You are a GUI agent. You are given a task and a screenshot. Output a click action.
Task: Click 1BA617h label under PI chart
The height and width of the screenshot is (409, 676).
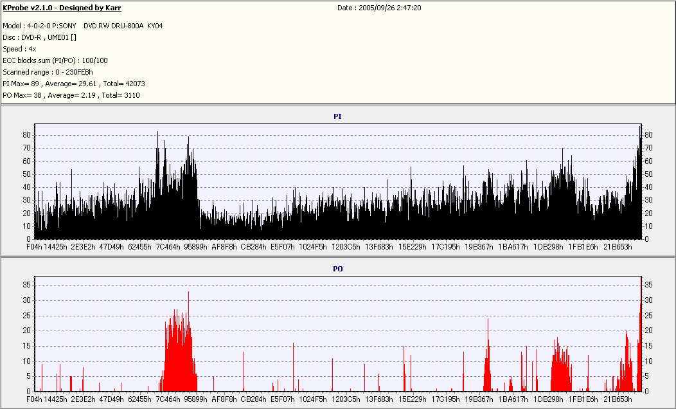point(513,247)
